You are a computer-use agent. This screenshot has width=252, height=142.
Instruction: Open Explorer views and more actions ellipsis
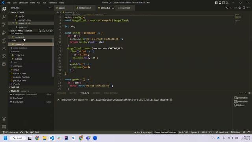click(50, 8)
